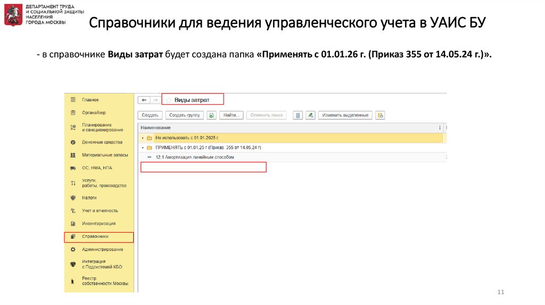Add Виды затрат to favorites with the star

point(169,100)
